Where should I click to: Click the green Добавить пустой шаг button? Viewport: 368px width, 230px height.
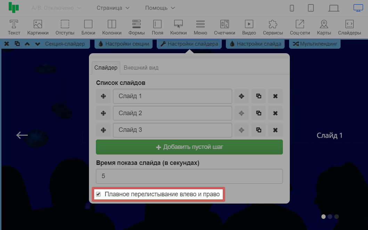click(189, 147)
